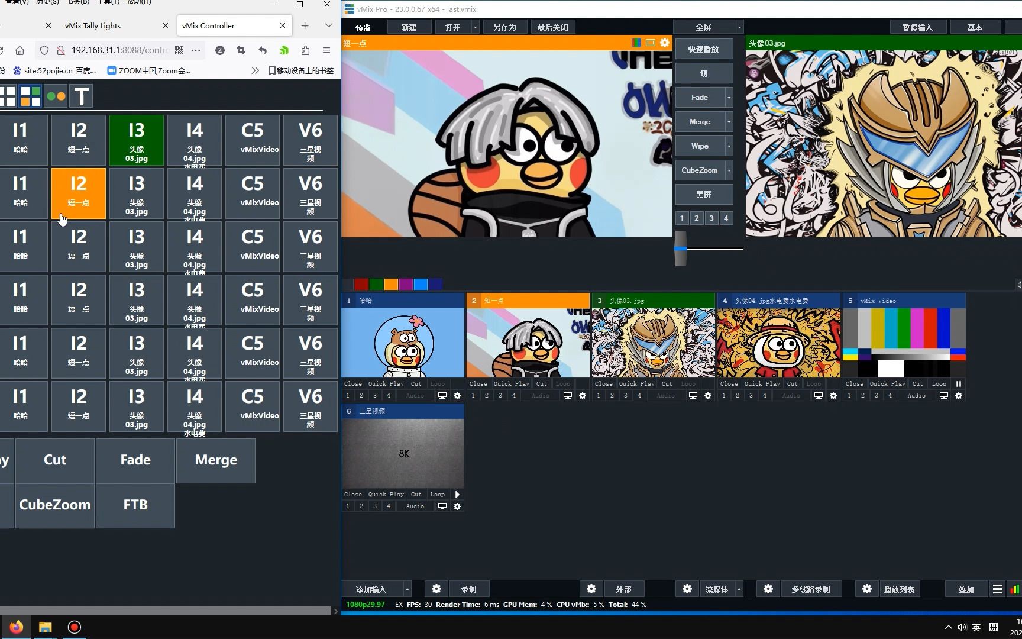
Task: Toggle Loop on input 6 三星视频
Action: tap(438, 495)
